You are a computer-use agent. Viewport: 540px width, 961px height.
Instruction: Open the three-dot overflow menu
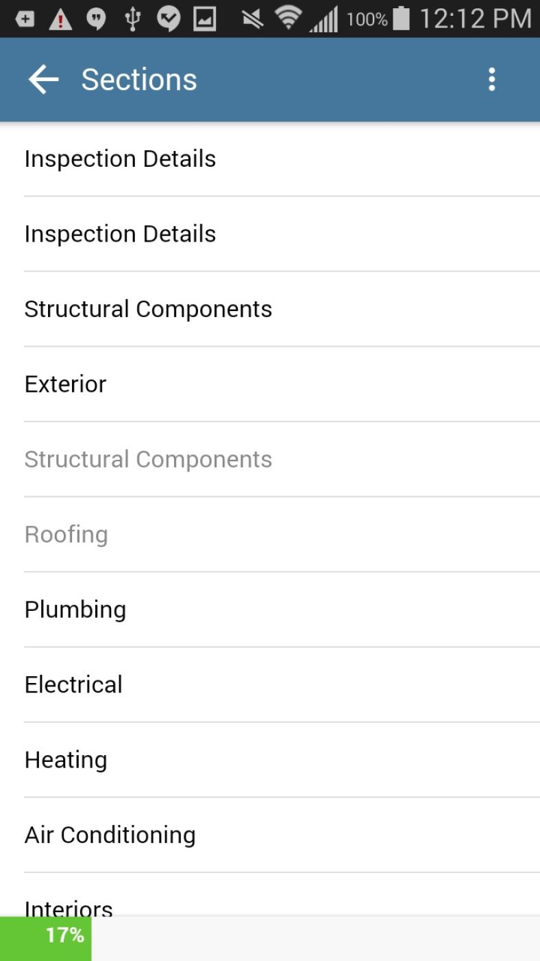491,79
